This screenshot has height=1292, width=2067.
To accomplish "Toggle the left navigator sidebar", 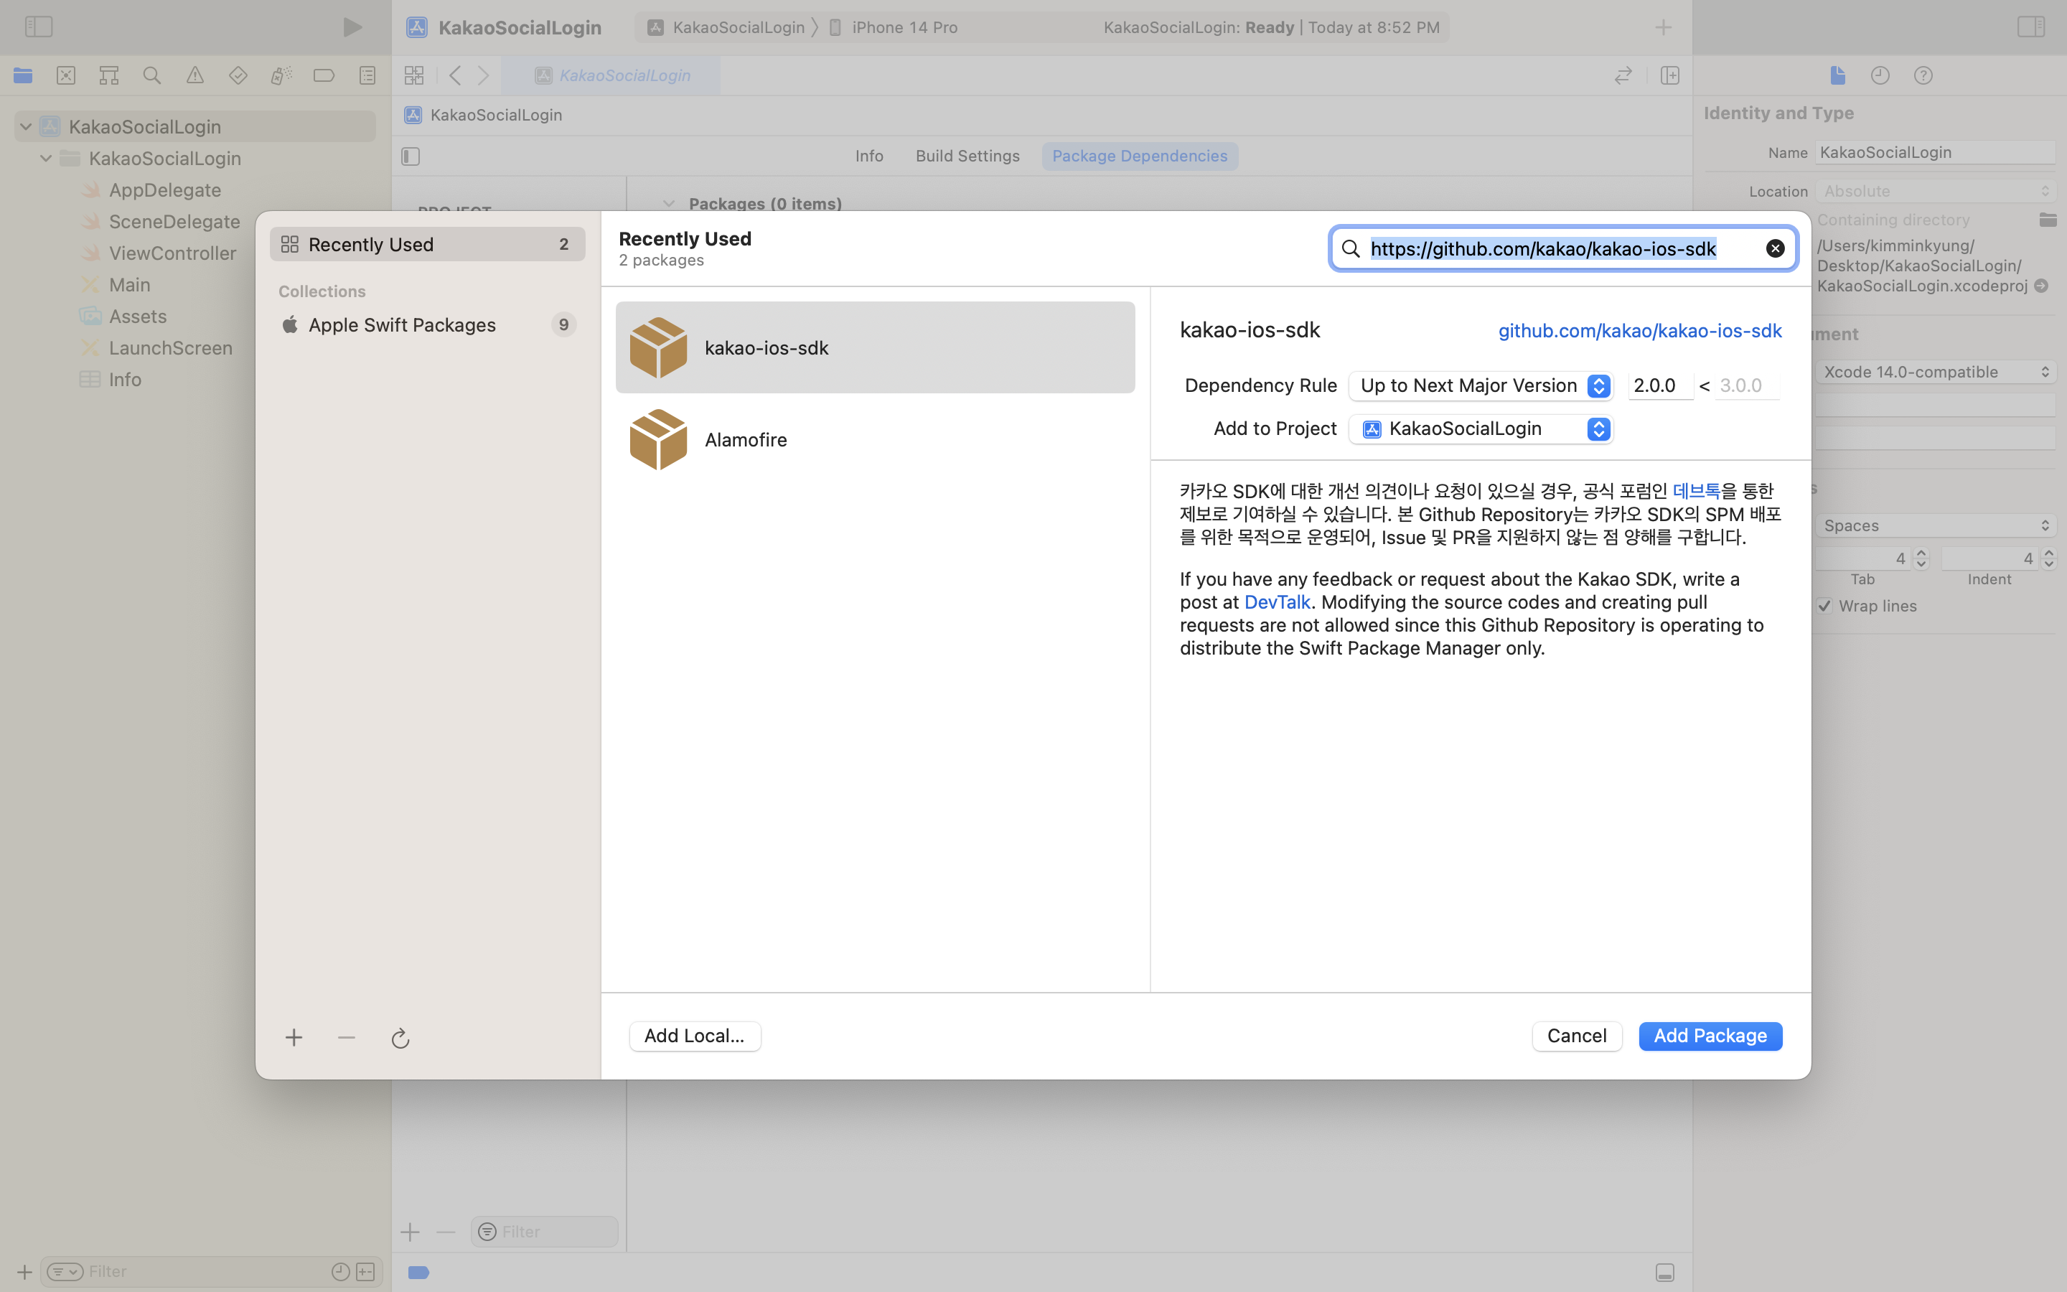I will point(39,27).
